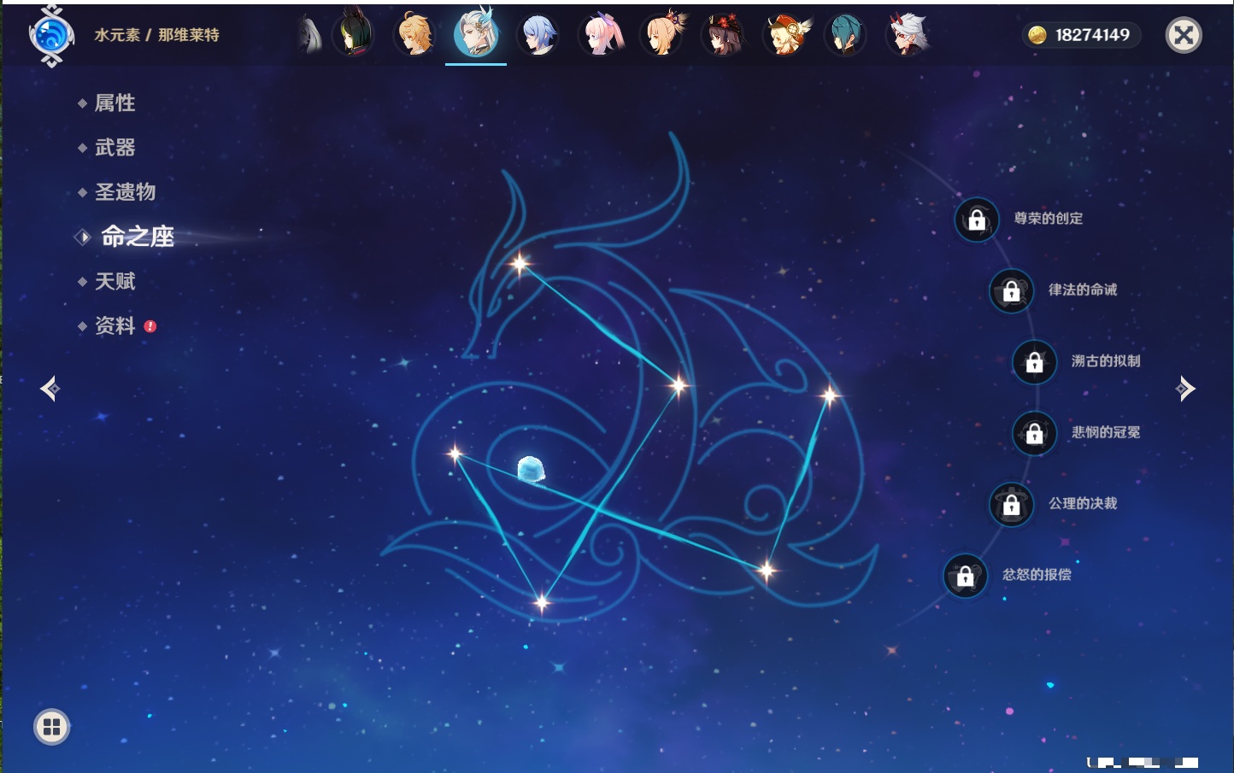Open the lock icon for 溯古的拟制
The height and width of the screenshot is (773, 1234).
click(x=1034, y=362)
